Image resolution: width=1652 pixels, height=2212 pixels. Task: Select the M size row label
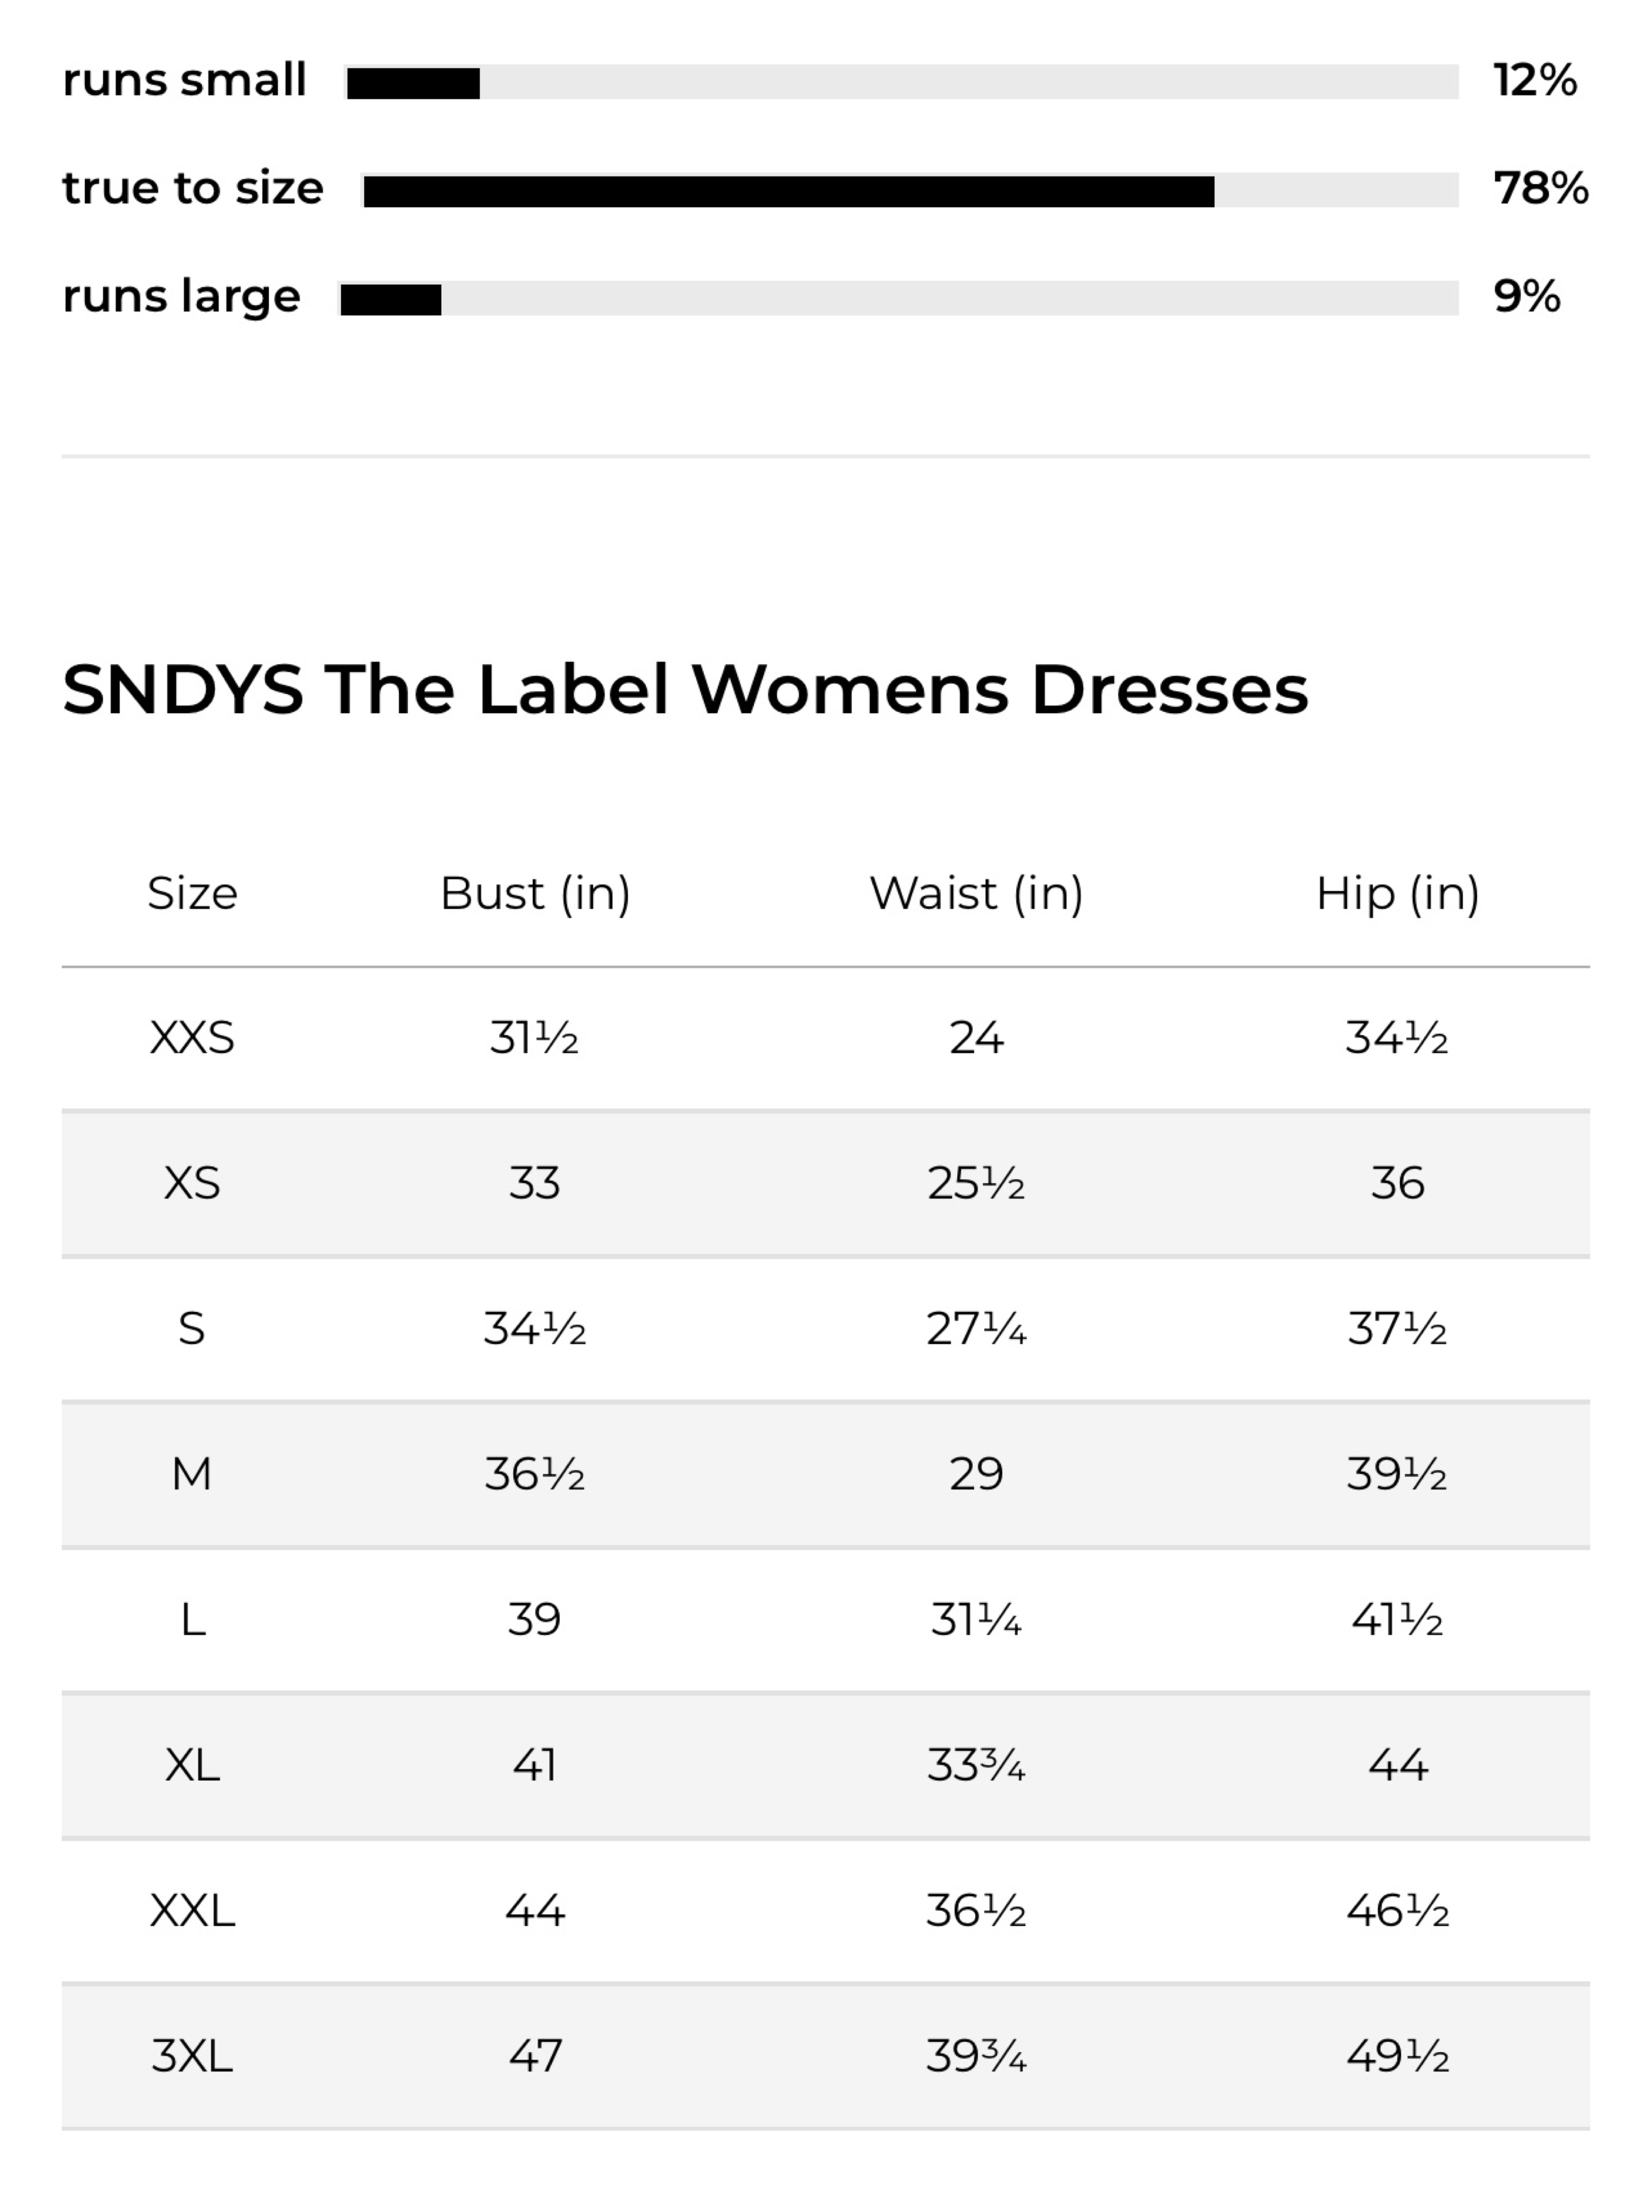pyautogui.click(x=192, y=1474)
